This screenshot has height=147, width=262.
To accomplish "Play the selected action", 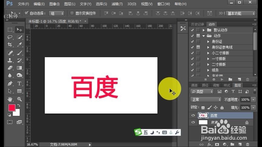I will (x=222, y=80).
